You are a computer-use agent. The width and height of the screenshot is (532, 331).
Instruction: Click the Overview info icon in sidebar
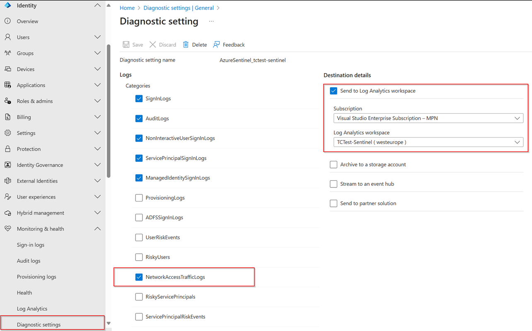(7, 21)
